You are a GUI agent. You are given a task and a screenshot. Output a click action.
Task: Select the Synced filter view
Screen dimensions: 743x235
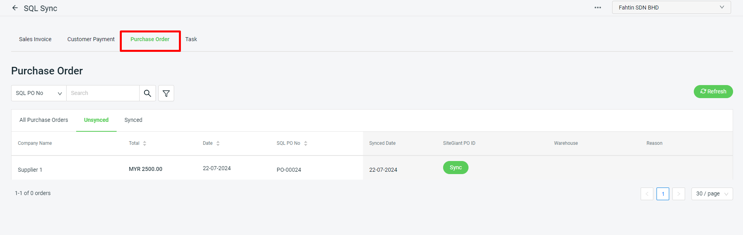pyautogui.click(x=133, y=120)
